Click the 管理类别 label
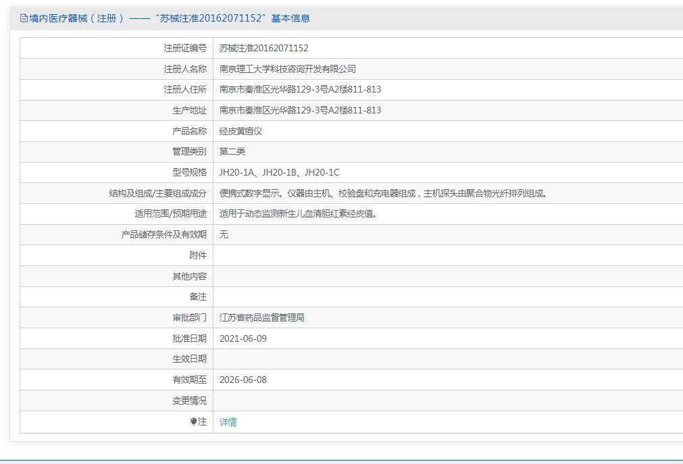This screenshot has width=683, height=464. [189, 151]
